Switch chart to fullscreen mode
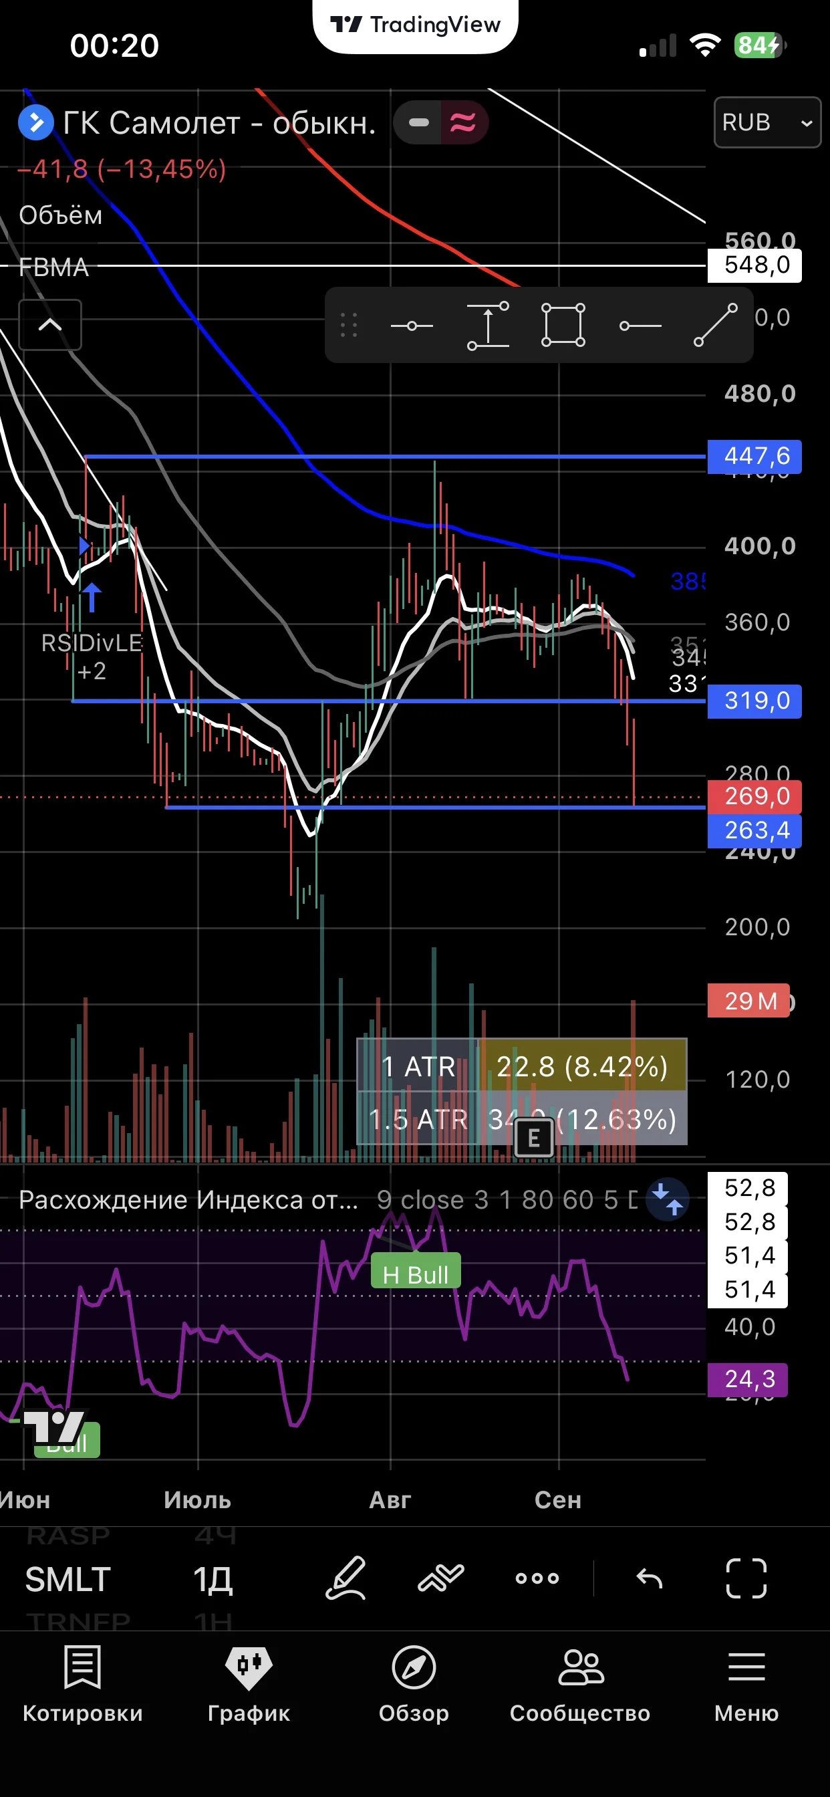Screen dimensions: 830x1797 tap(746, 1578)
